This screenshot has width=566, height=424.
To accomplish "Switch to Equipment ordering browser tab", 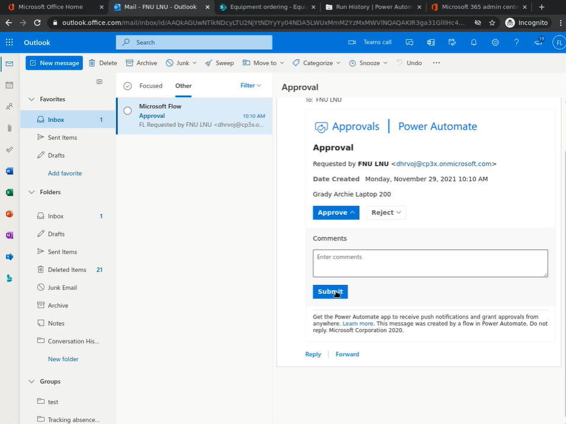I will point(267,7).
